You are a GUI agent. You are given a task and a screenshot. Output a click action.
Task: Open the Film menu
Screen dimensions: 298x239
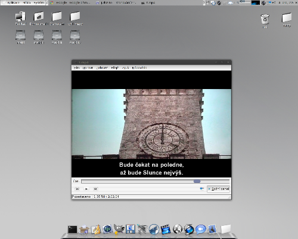[x=76, y=68]
